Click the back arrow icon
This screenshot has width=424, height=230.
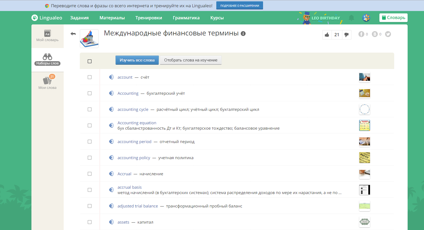[73, 34]
